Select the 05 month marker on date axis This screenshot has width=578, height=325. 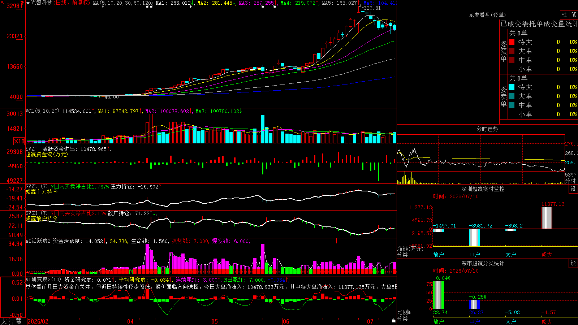click(215, 321)
